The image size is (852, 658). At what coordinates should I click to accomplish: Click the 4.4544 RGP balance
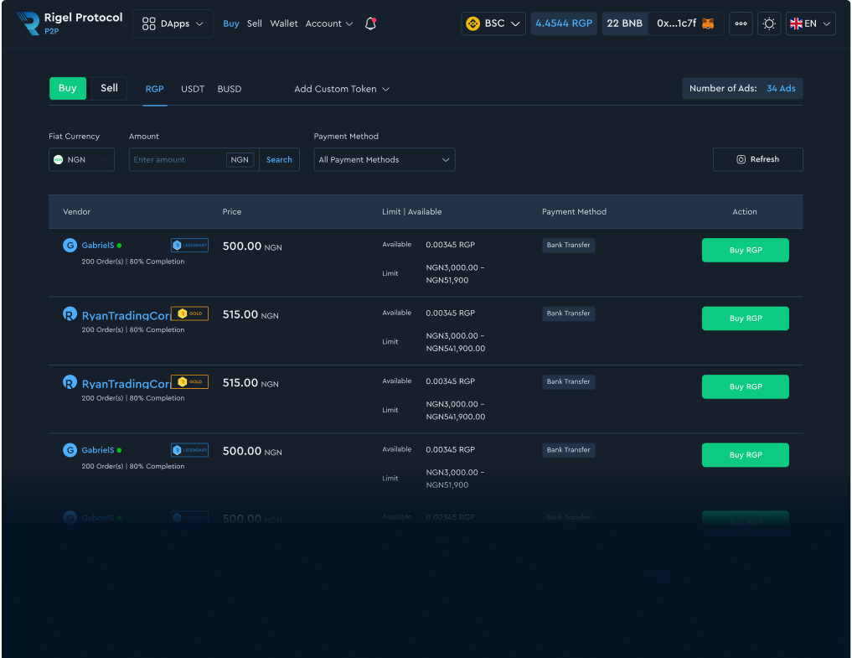564,23
